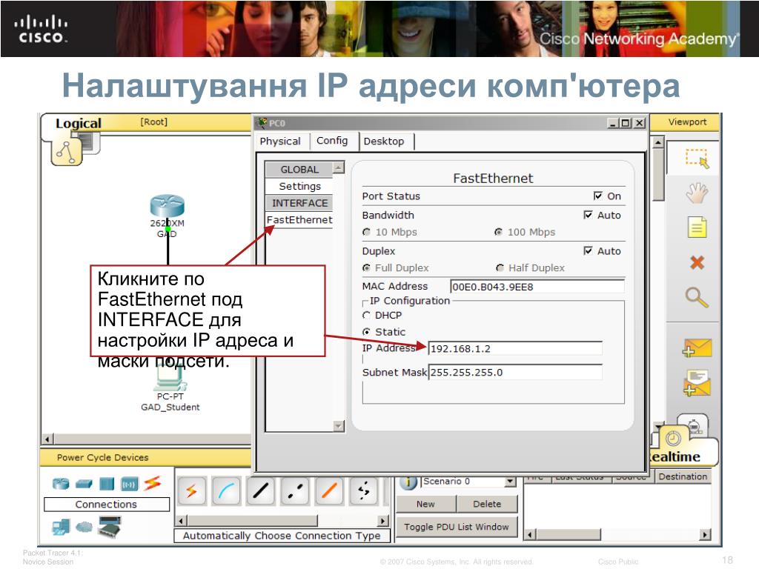This screenshot has width=759, height=569.
Task: Toggle Bandwidth Auto checkbox
Action: click(588, 215)
